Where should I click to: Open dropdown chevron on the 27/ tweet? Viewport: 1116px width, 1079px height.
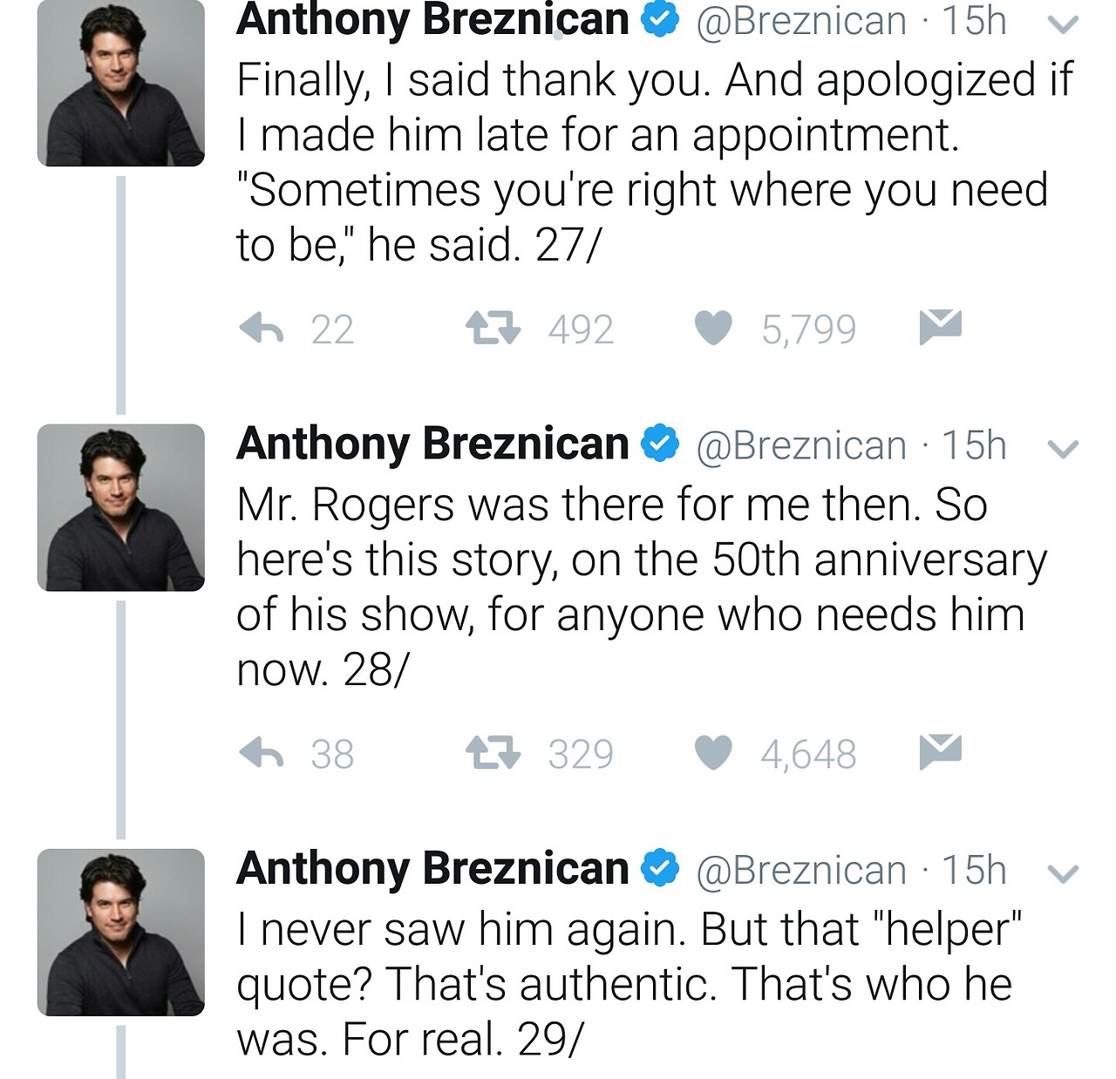click(1062, 25)
